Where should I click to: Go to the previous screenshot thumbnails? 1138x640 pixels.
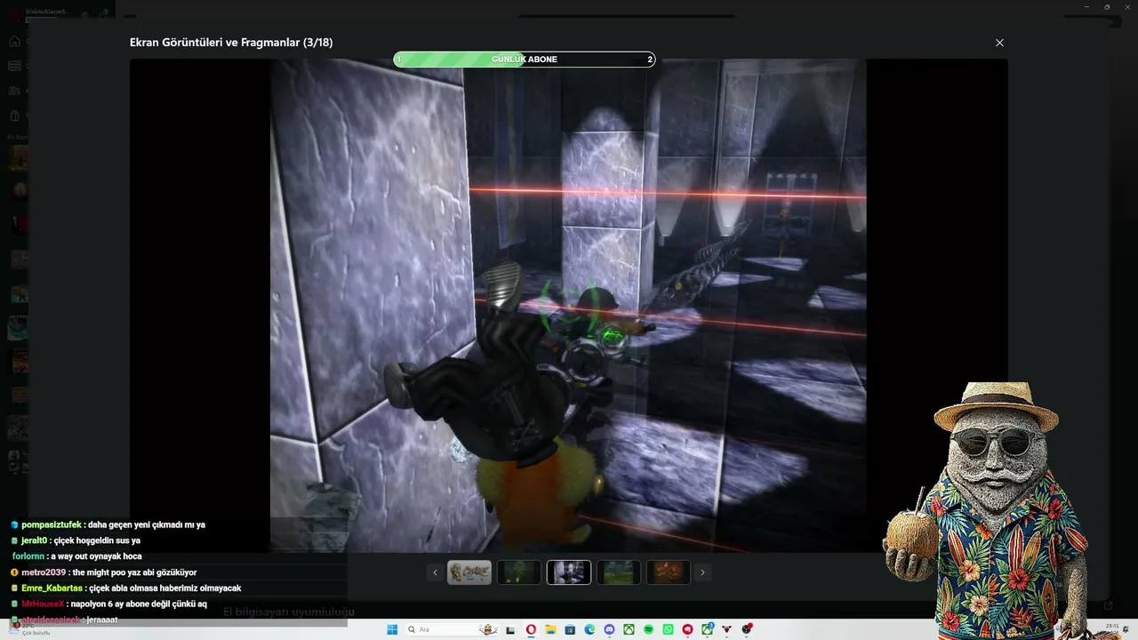pyautogui.click(x=435, y=572)
